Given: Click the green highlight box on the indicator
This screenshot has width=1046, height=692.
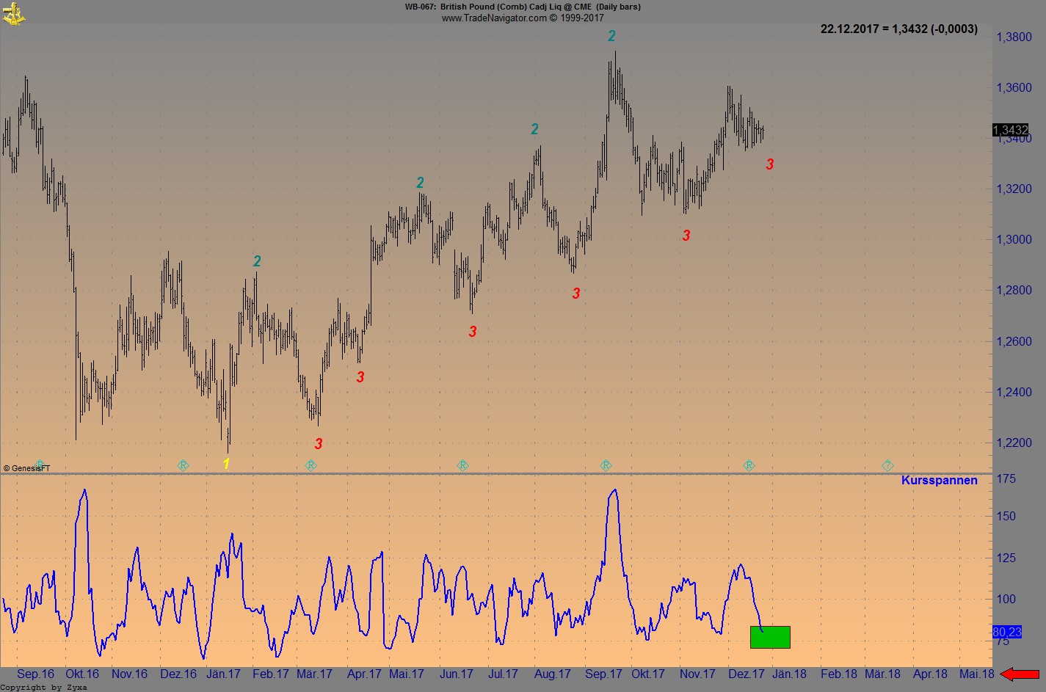Looking at the screenshot, I should [769, 638].
